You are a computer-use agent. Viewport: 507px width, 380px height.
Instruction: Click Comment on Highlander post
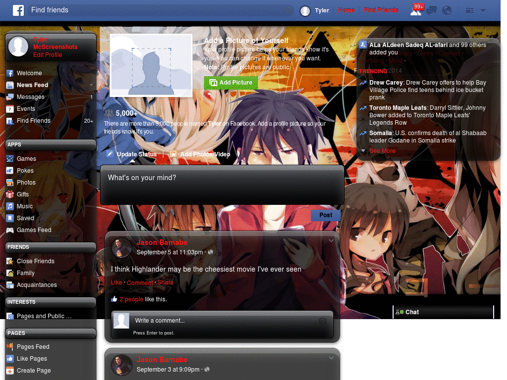(x=140, y=283)
